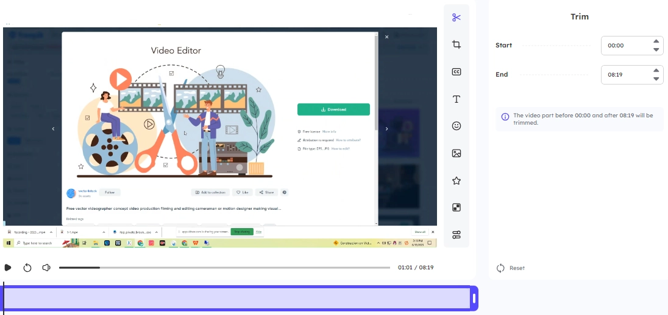The width and height of the screenshot is (668, 315).
Task: Open the Crop tool in sidebar
Action: 456,44
